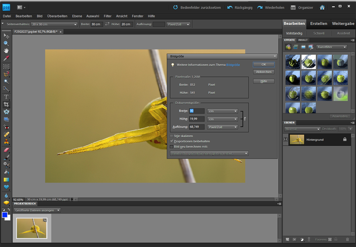Open Auflösung Pixel/Zoll dropdown in dialog

[222, 127]
